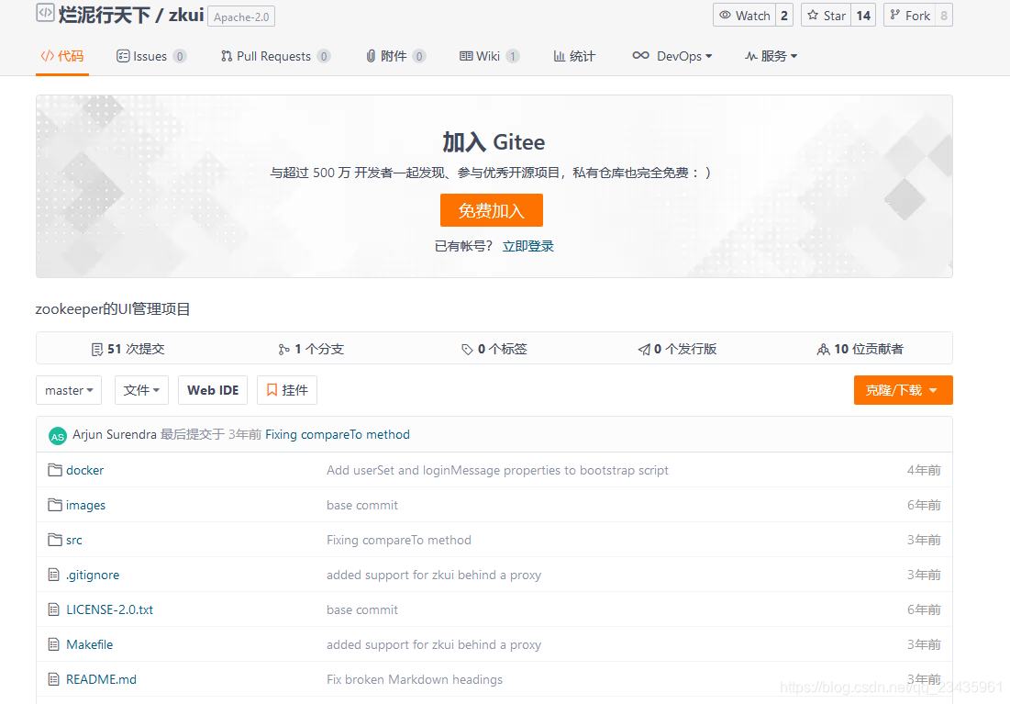Click the commits document icon next to 51
The image size is (1010, 704).
[97, 350]
